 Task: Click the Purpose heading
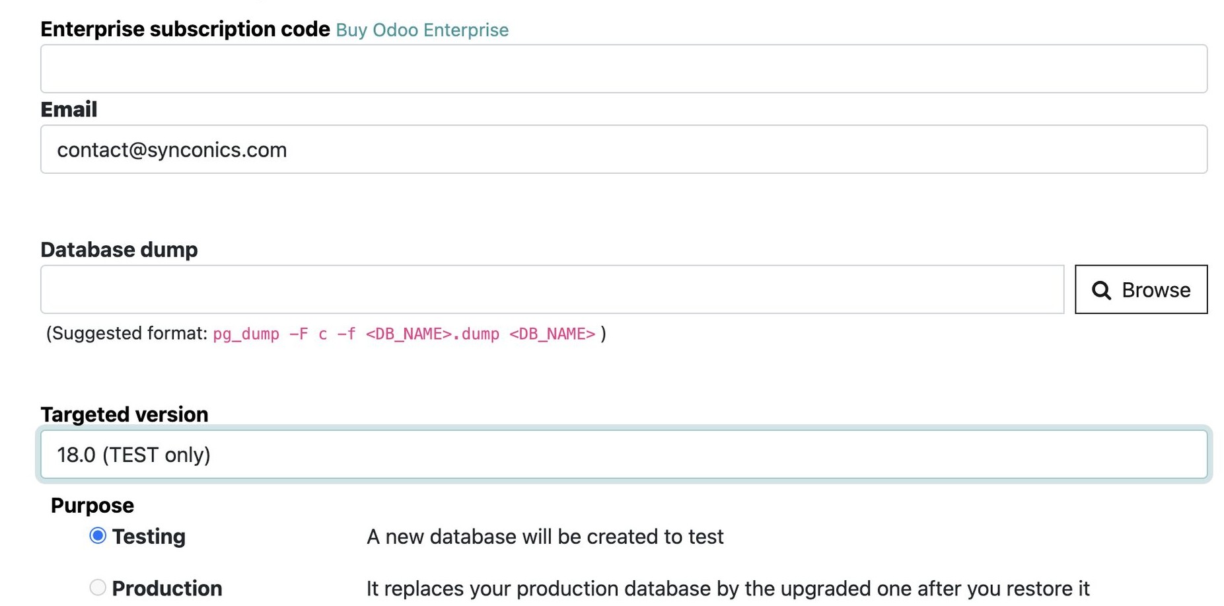pyautogui.click(x=92, y=506)
